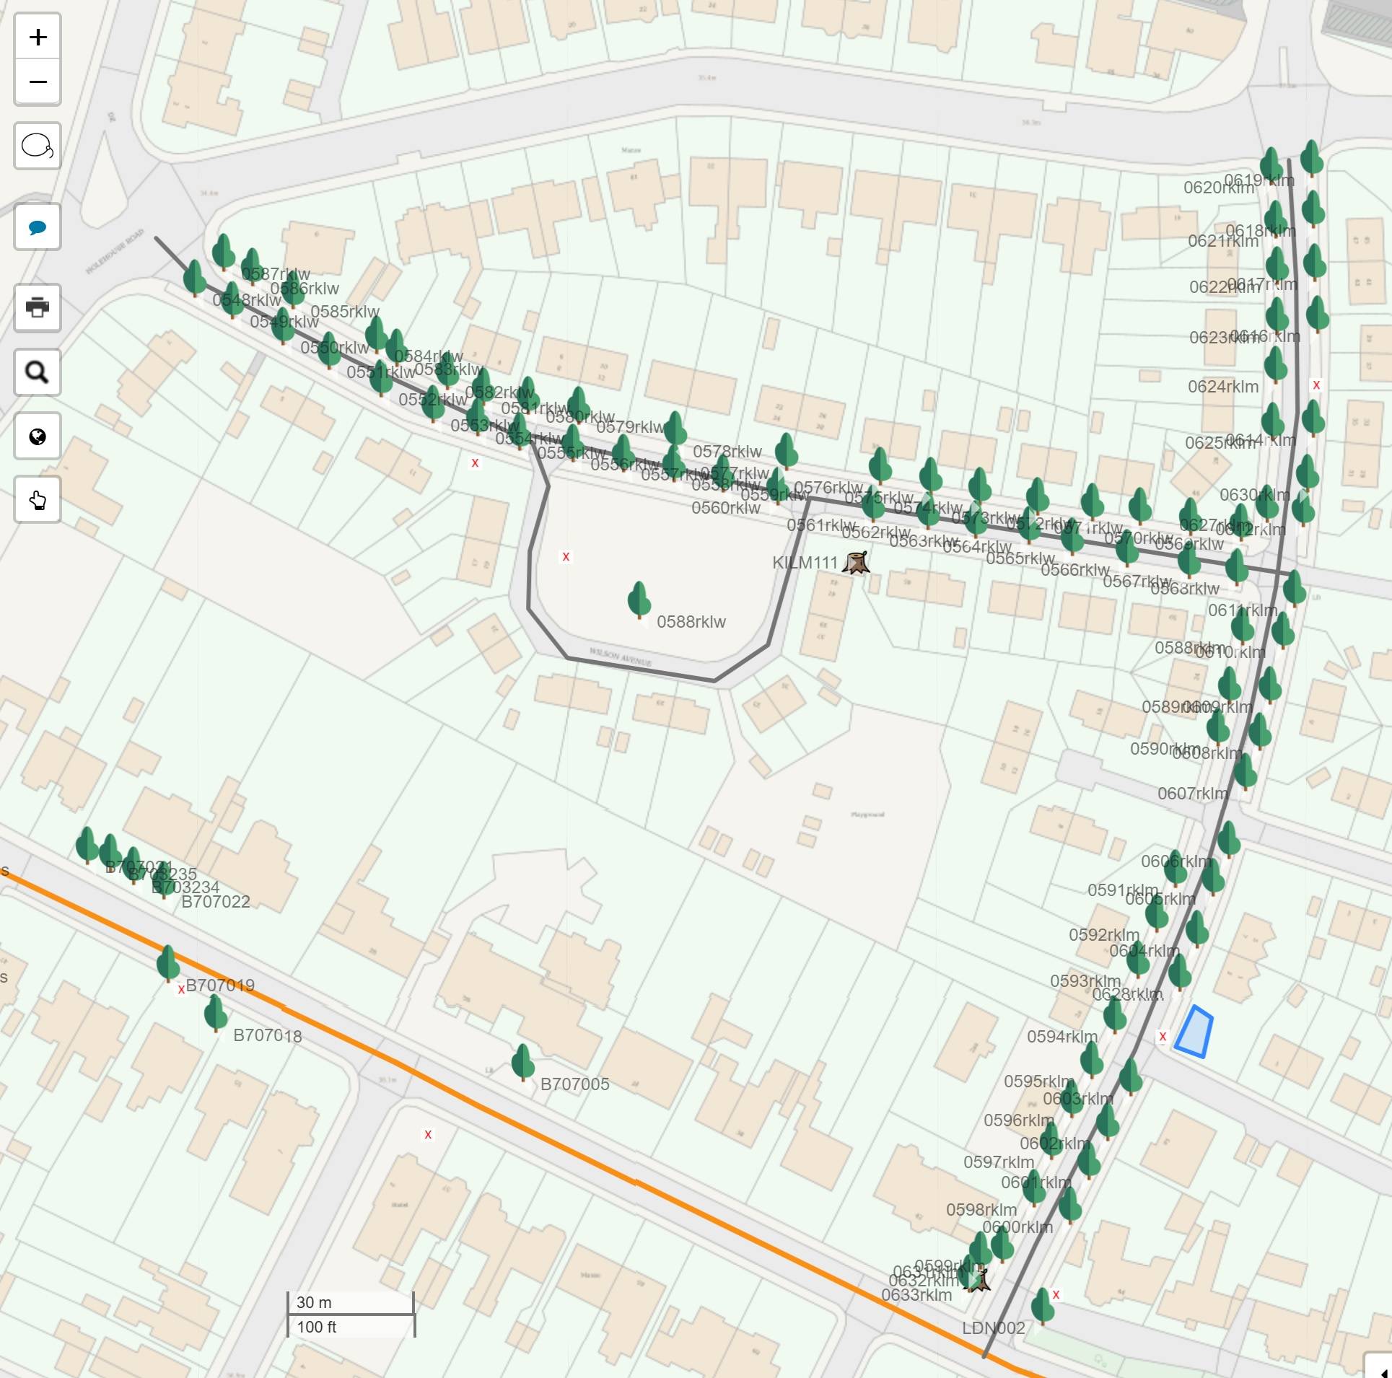Click the label 0594rklm
This screenshot has width=1392, height=1378.
pyautogui.click(x=1062, y=1037)
